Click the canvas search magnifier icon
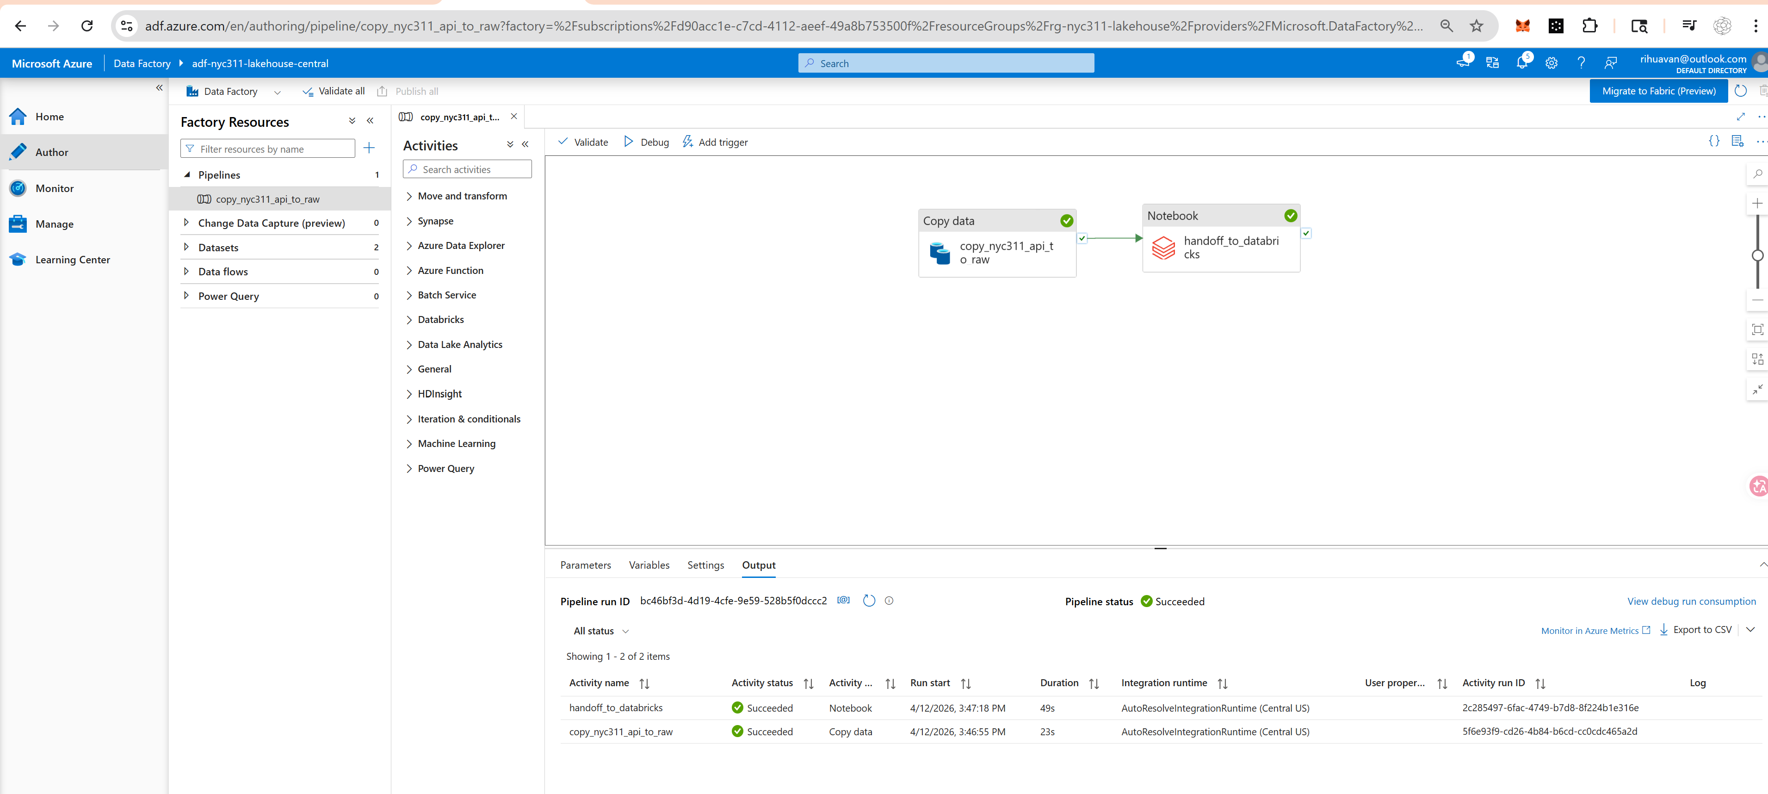This screenshot has height=794, width=1768. (1757, 174)
